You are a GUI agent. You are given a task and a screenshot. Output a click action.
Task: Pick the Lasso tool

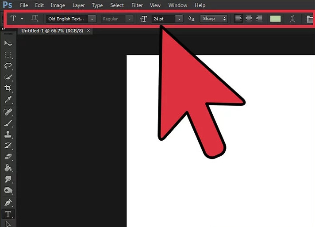tap(8, 66)
